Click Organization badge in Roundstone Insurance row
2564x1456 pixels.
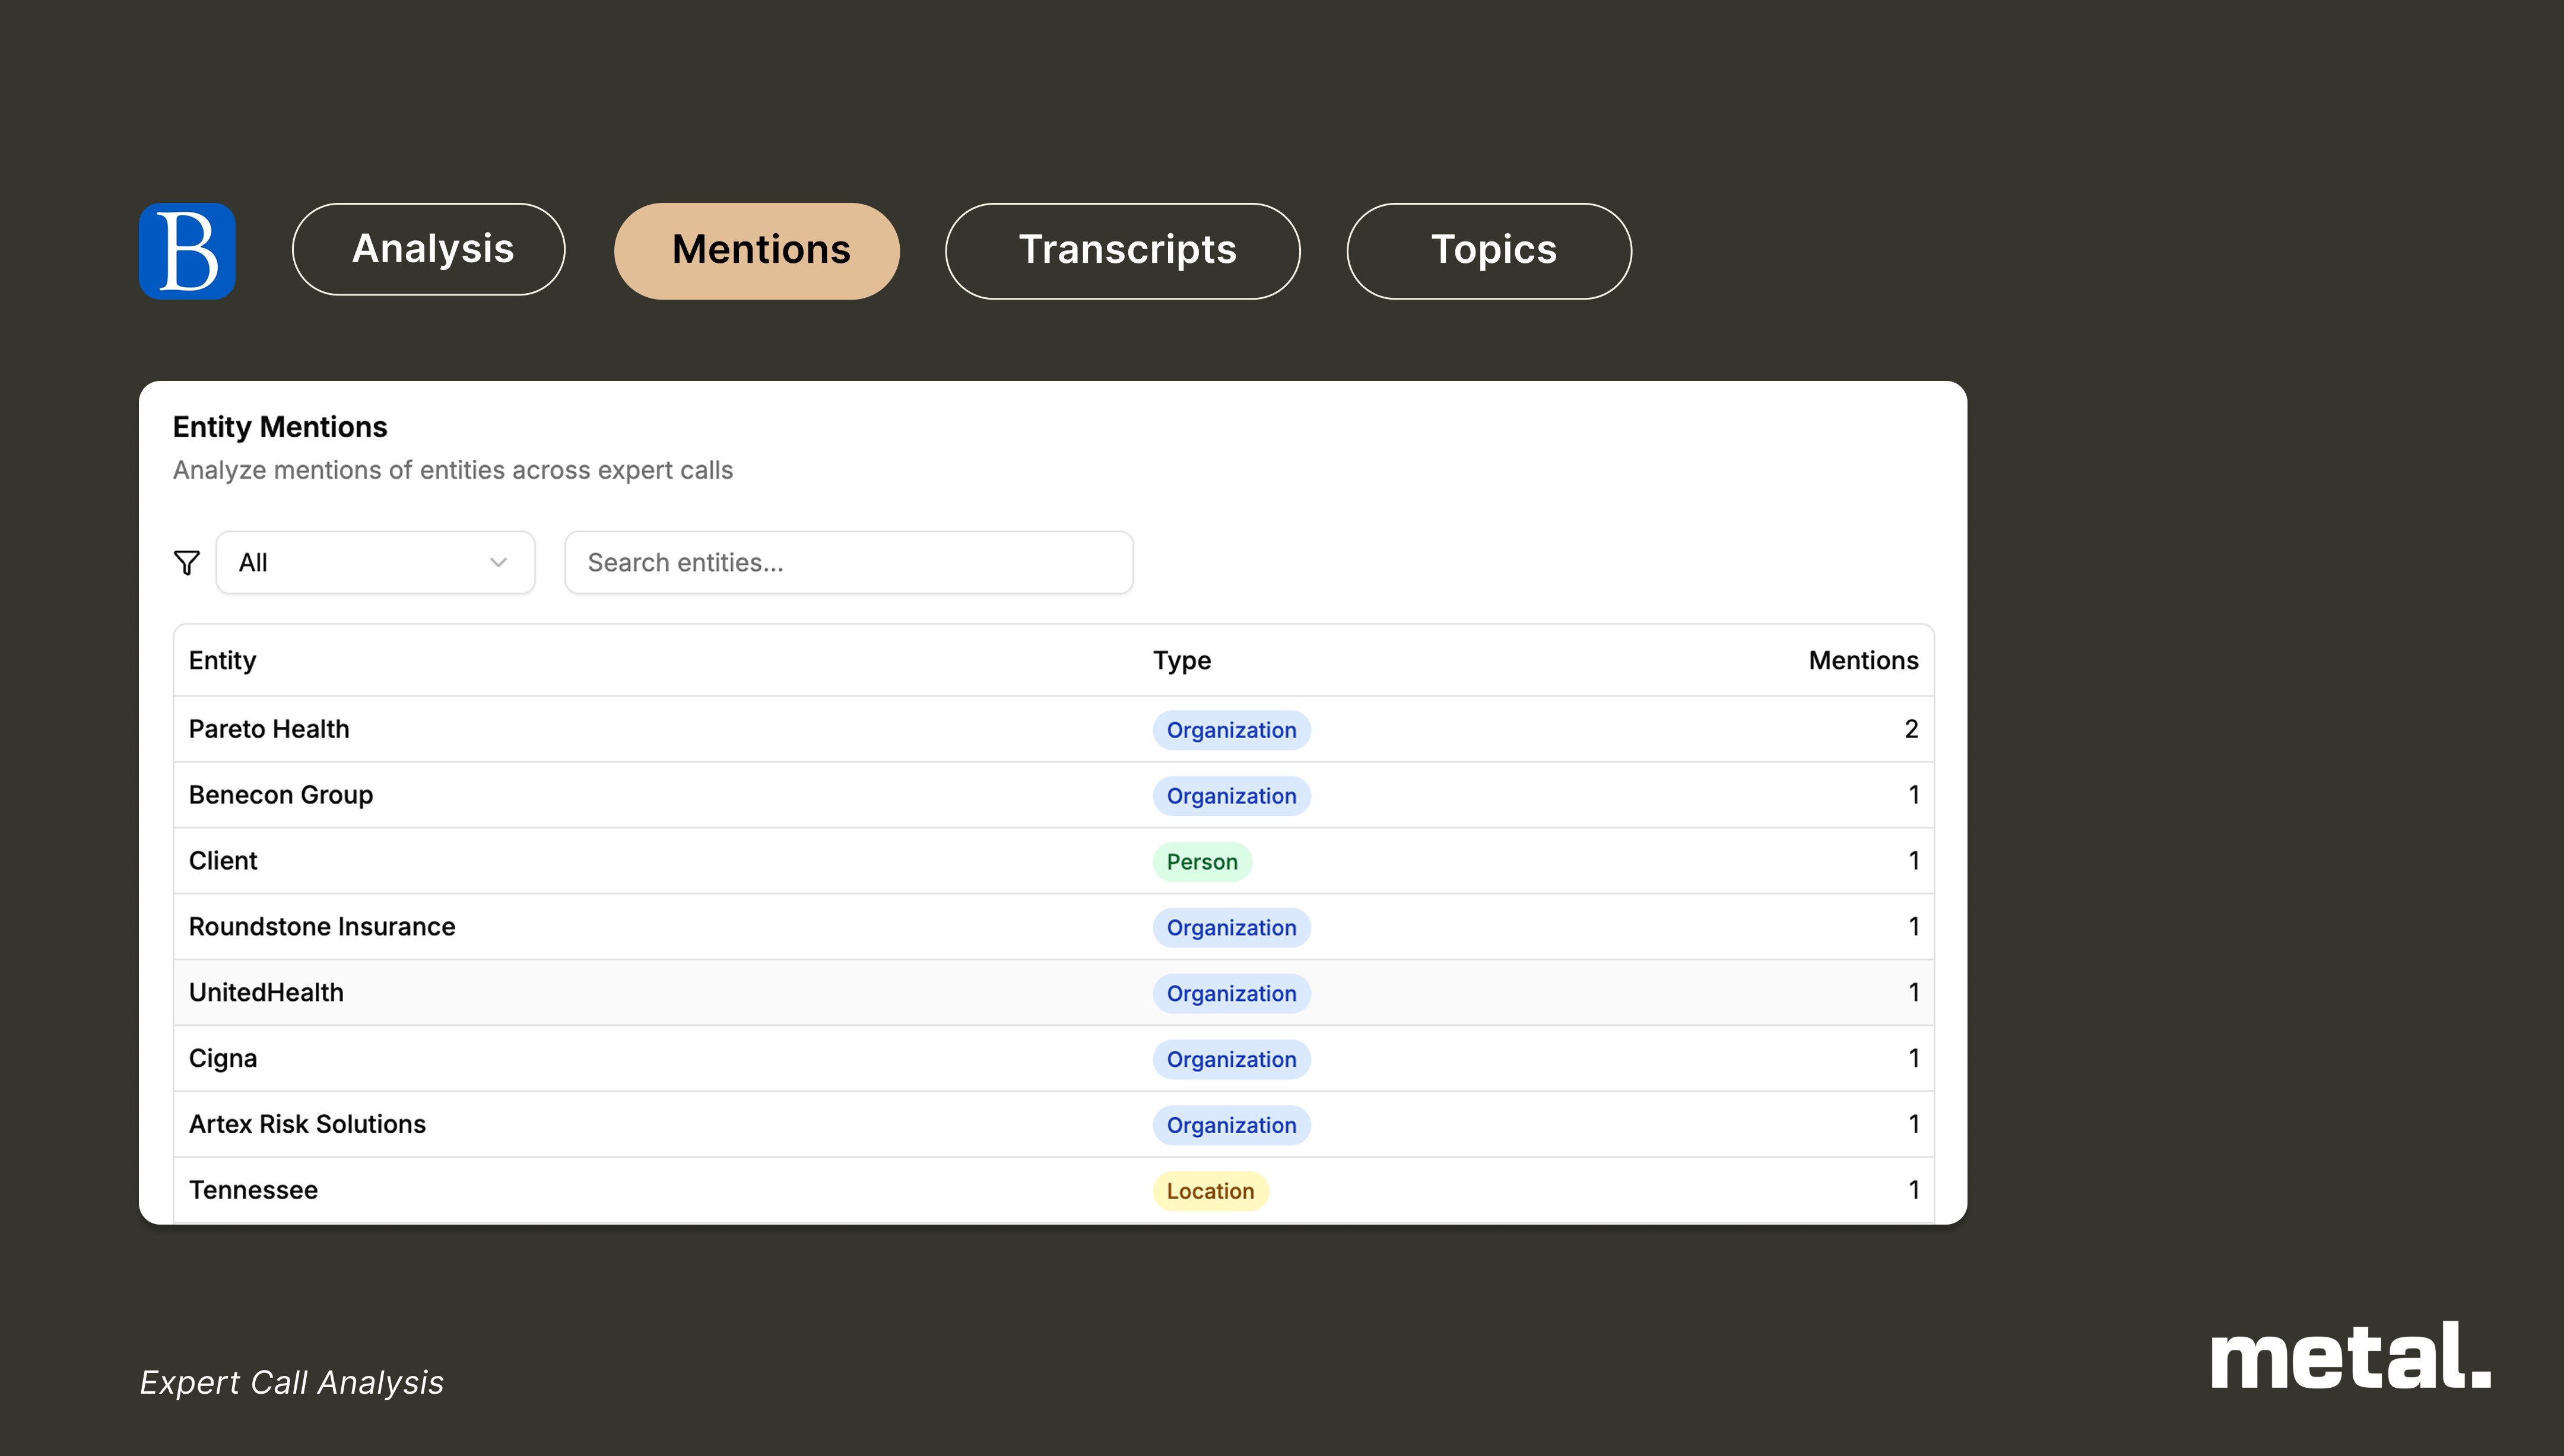coord(1231,928)
